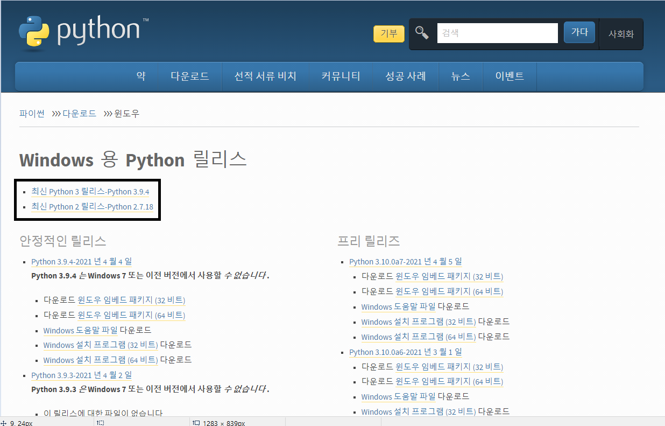Open the Python 3.9.4-2021 년 4 월 4 일 link
665x426 pixels.
81,262
